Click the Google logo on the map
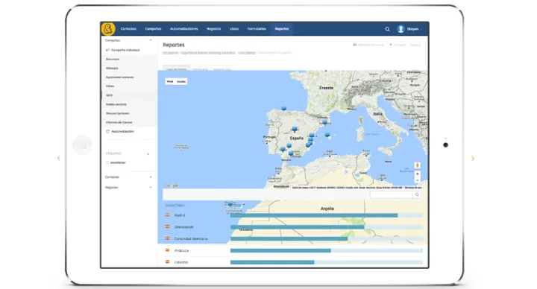The image size is (537, 289). point(172,185)
